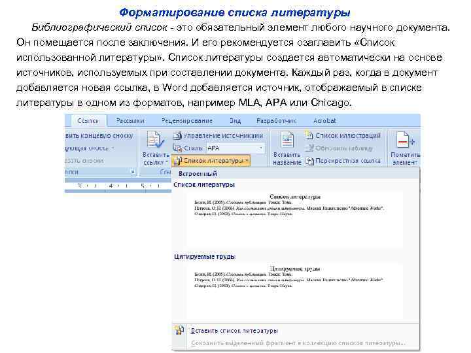Open the Разработчик tab
The width and height of the screenshot is (471, 353).
point(276,121)
